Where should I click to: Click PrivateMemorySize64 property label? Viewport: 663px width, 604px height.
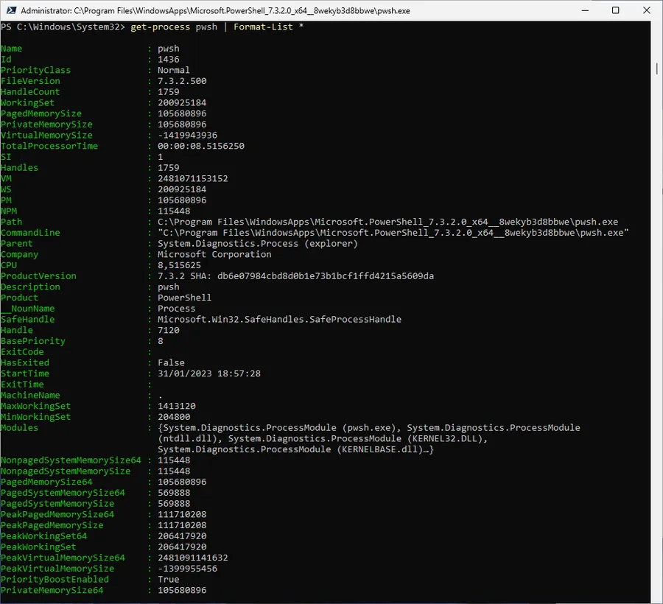click(x=52, y=591)
